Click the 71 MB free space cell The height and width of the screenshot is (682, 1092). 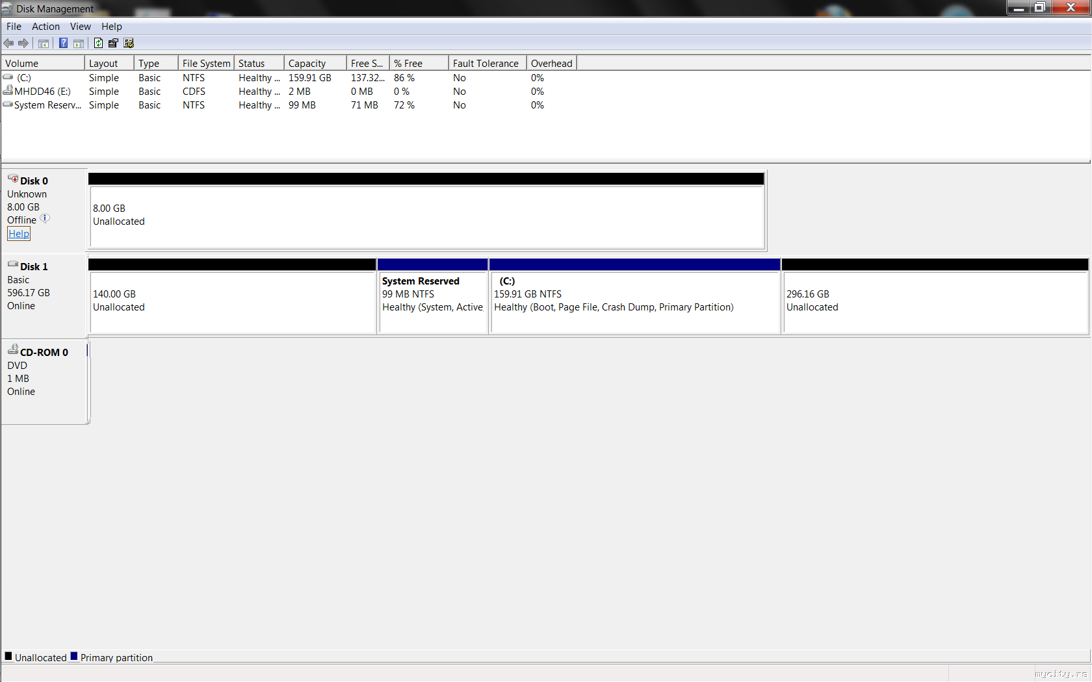(365, 105)
